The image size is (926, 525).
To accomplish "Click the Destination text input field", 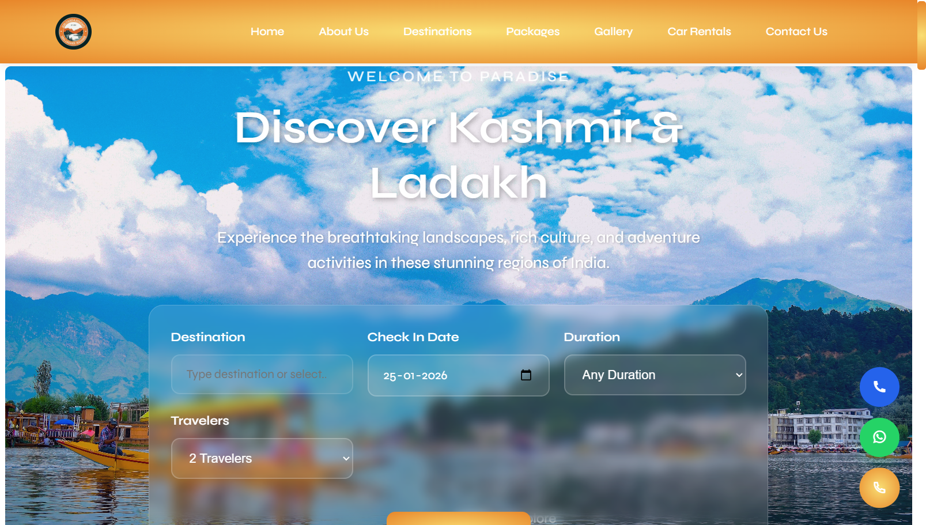I will click(262, 374).
